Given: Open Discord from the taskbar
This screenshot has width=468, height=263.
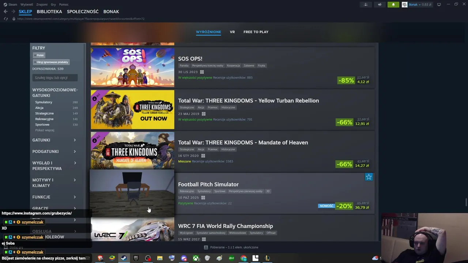Looking at the screenshot, I should (x=184, y=258).
